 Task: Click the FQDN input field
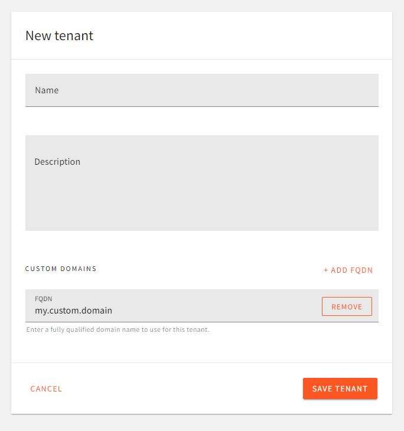(171, 309)
